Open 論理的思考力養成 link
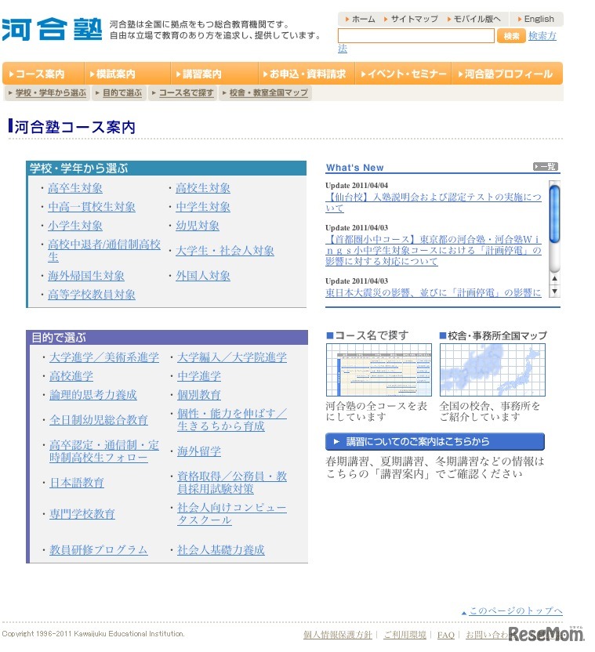The image size is (595, 652). coord(93,395)
